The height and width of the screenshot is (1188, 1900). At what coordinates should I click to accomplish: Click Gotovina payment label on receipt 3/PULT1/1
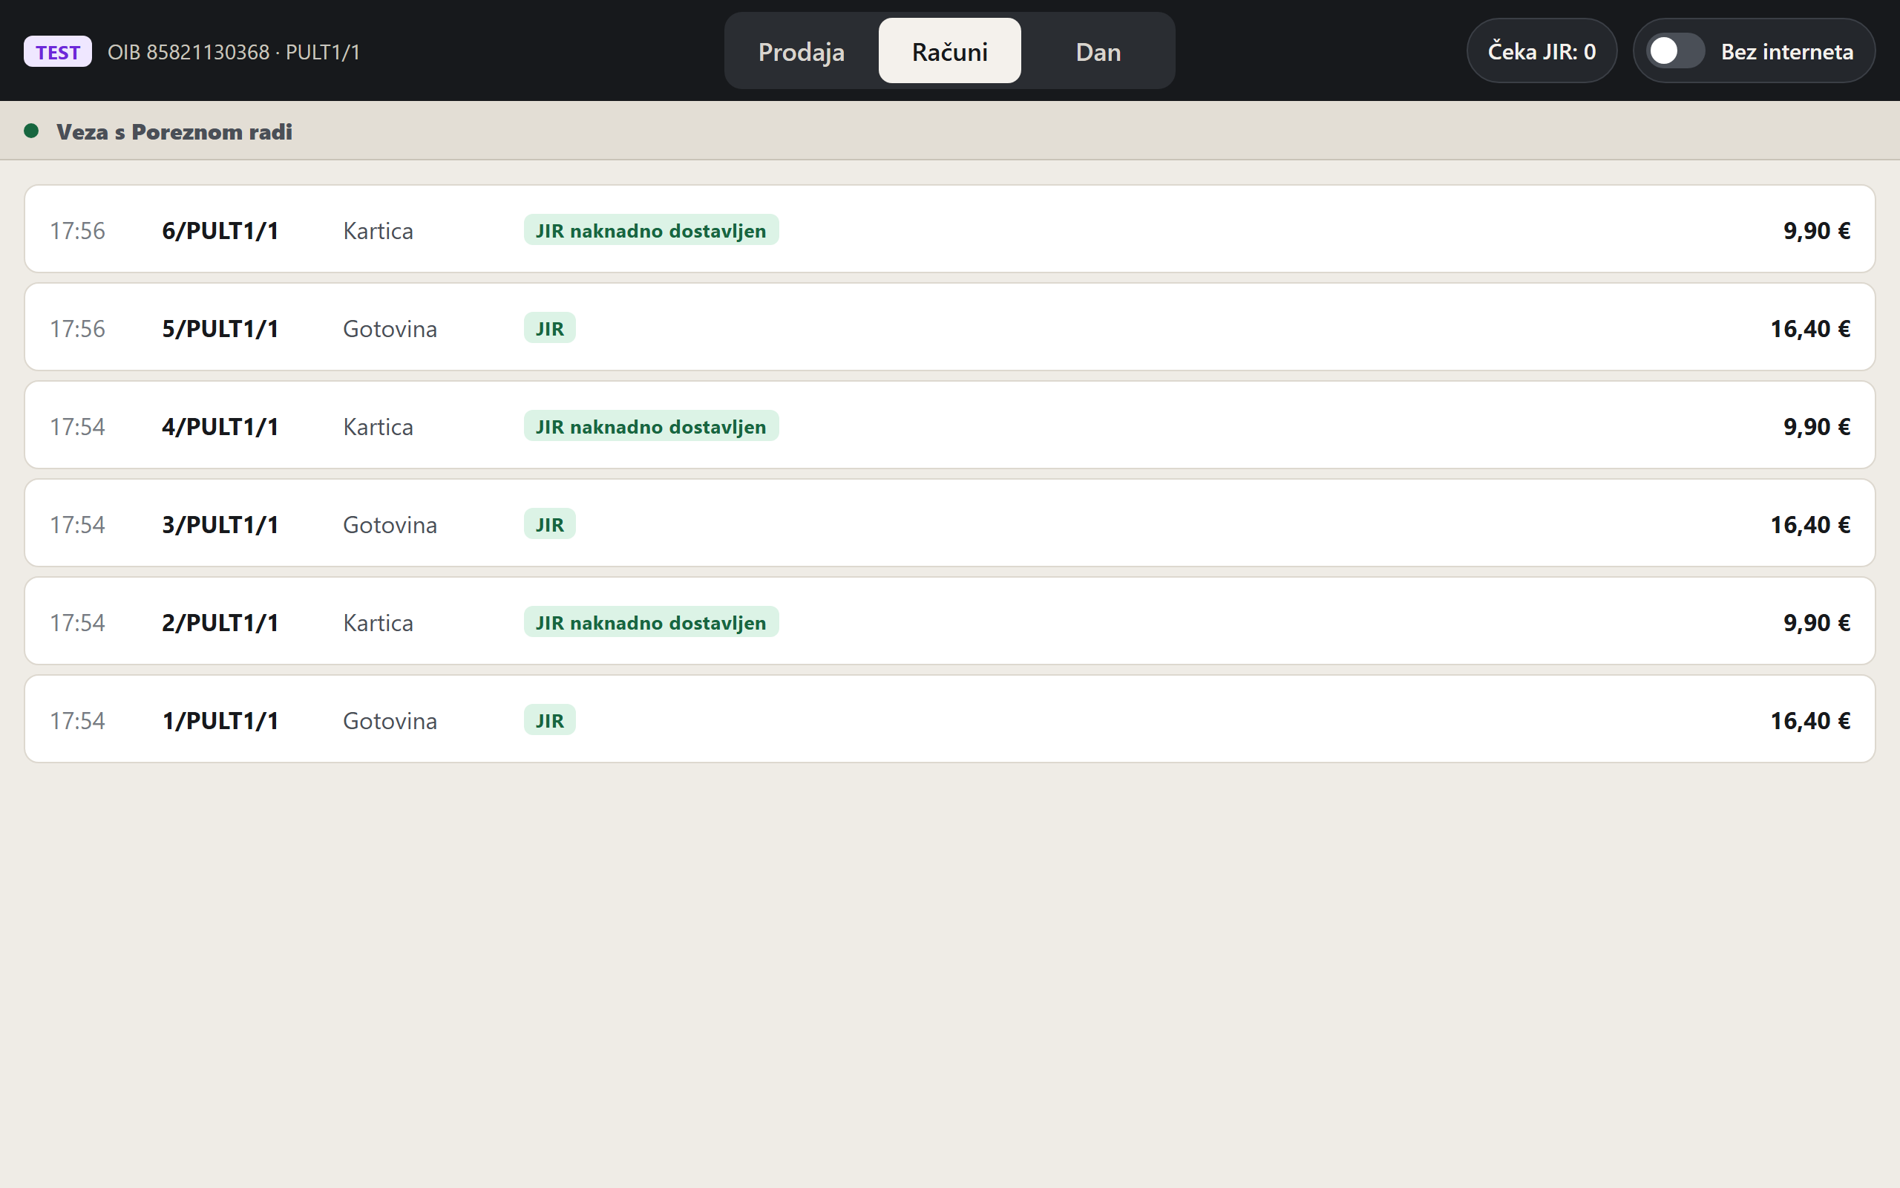[x=390, y=524]
